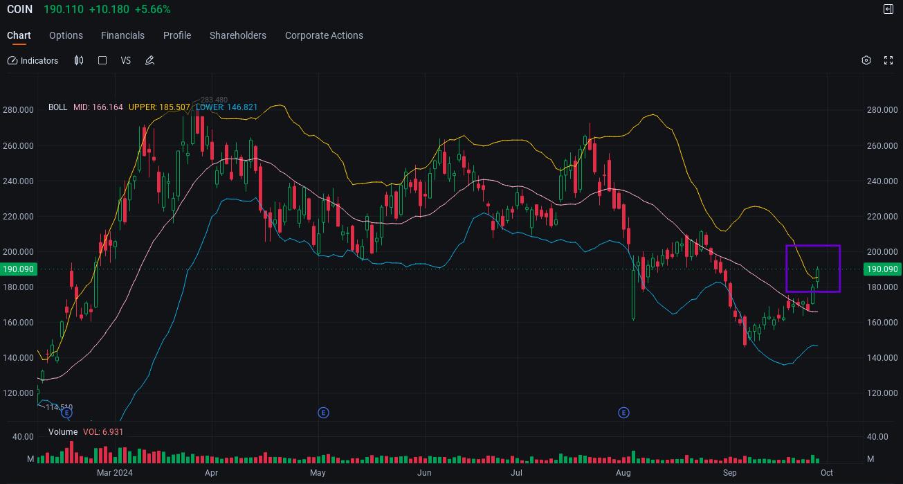Click the 280.000 label on right axis
903x484 pixels.
(x=882, y=110)
